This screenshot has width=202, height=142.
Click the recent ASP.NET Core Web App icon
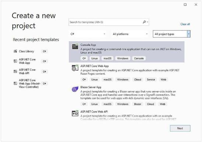coord(15,61)
